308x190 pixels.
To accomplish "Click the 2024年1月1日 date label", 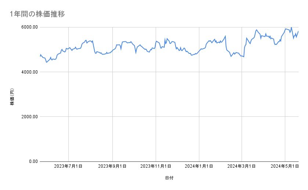I will (199, 166).
